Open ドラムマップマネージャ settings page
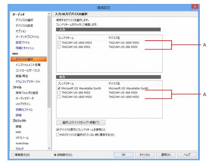 coord(28,82)
